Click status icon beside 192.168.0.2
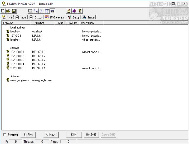 tap(8, 56)
